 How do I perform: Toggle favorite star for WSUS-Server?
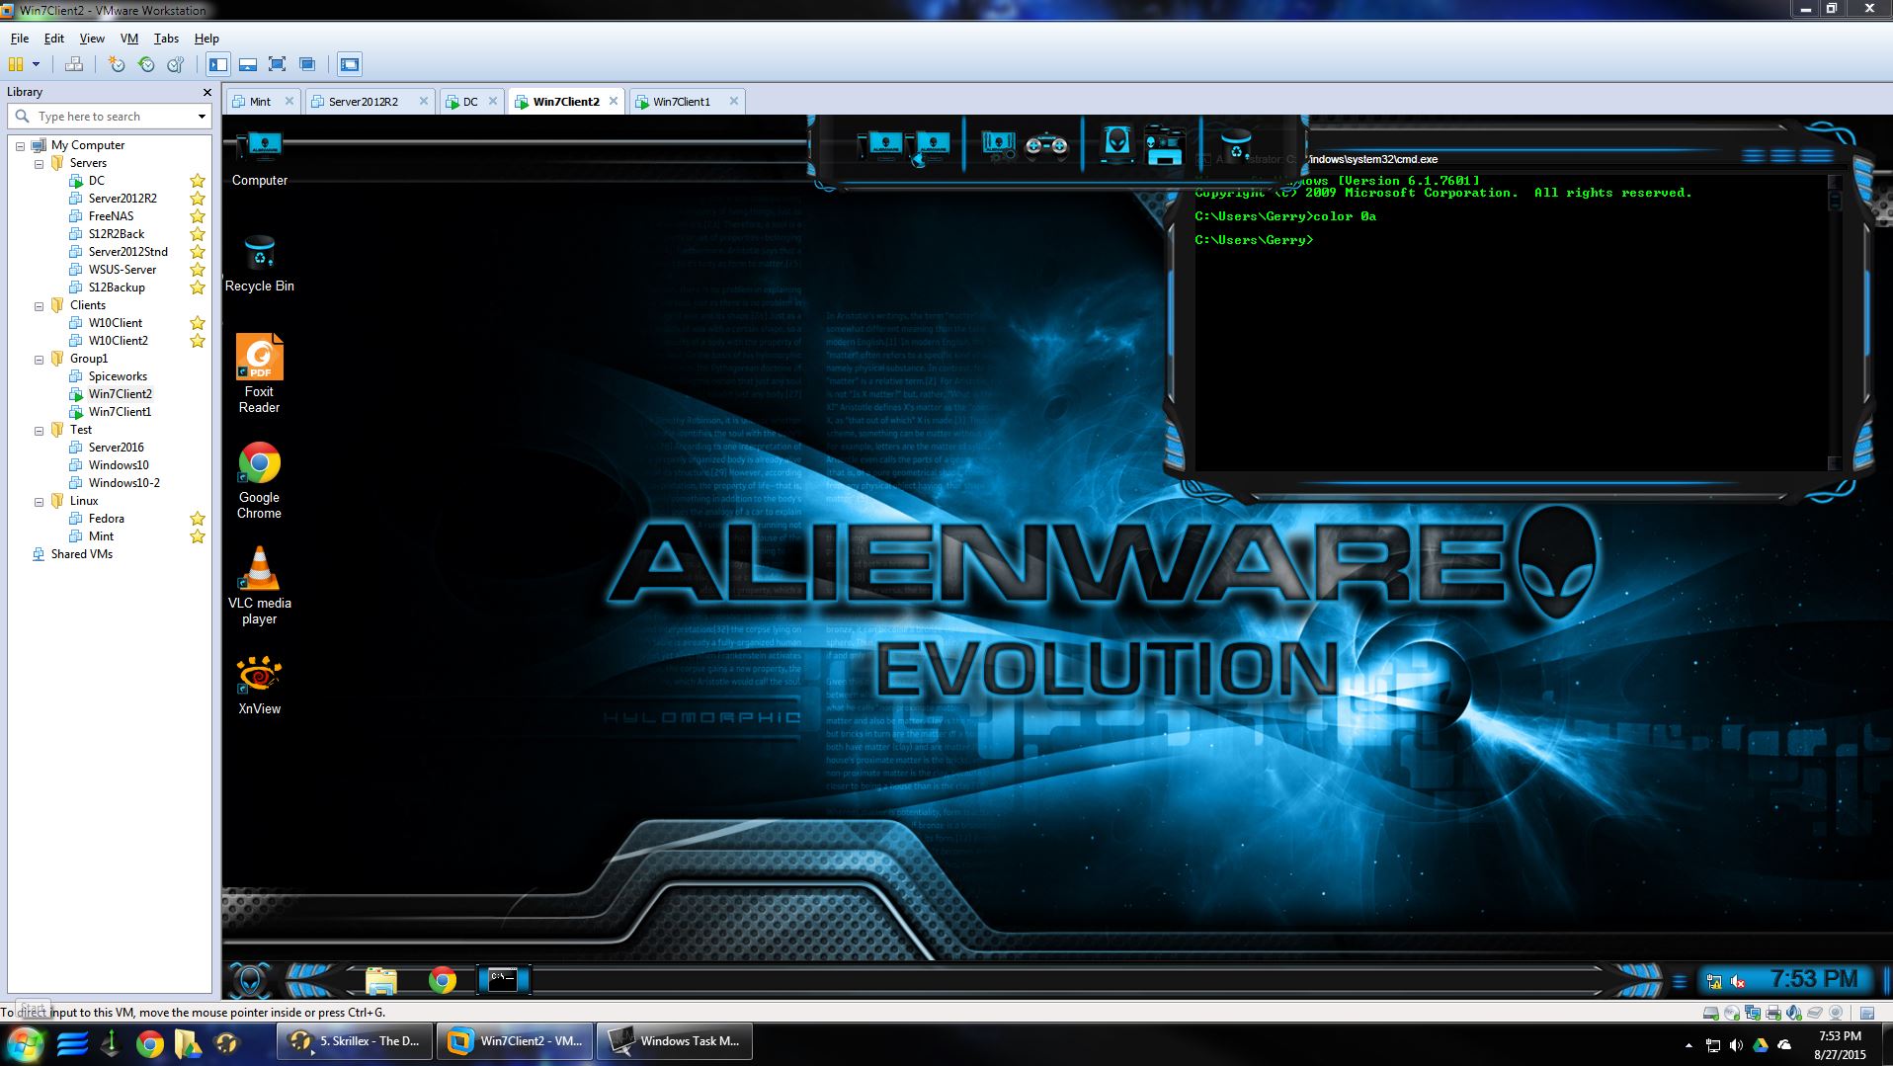click(198, 270)
